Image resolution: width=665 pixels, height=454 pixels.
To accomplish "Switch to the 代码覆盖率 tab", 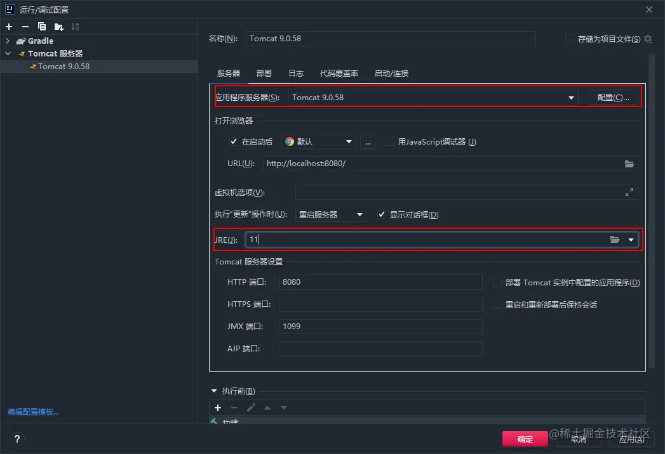I will click(339, 74).
